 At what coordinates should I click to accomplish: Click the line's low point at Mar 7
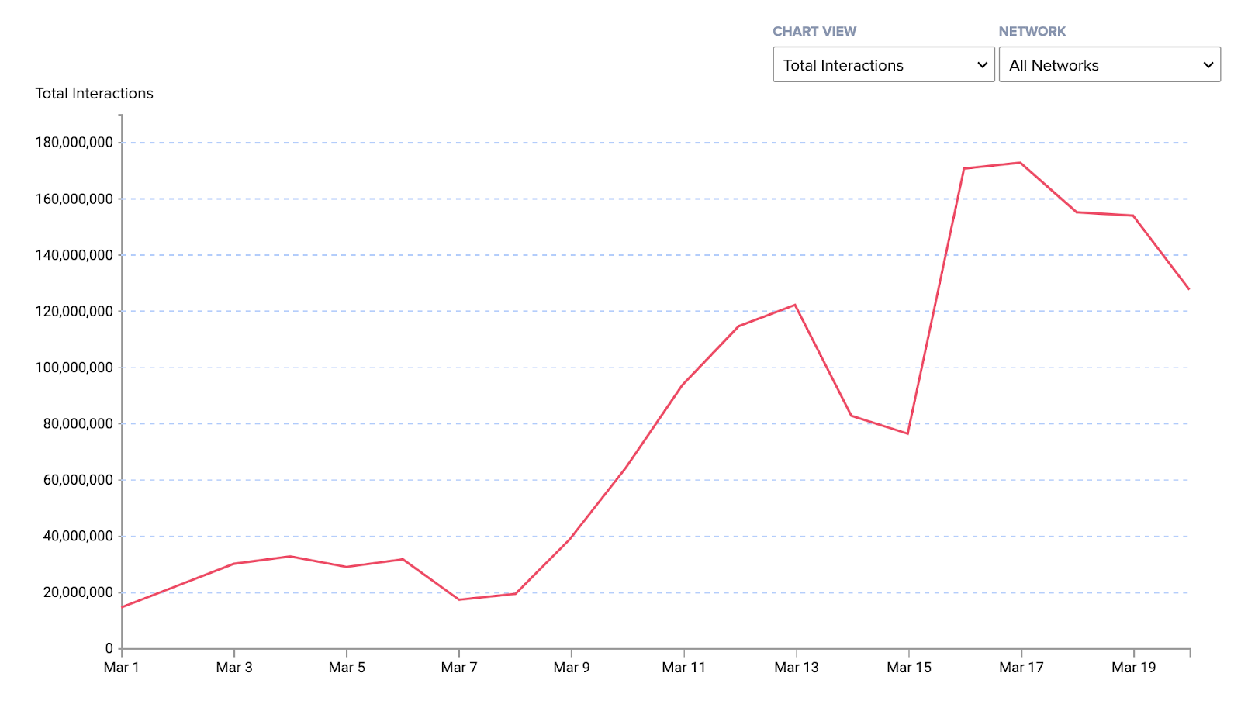[459, 599]
